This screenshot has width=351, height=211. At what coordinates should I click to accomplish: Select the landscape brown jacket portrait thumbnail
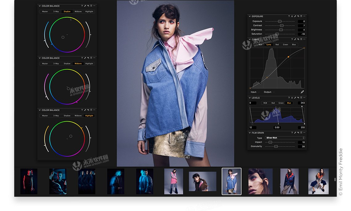point(203,181)
